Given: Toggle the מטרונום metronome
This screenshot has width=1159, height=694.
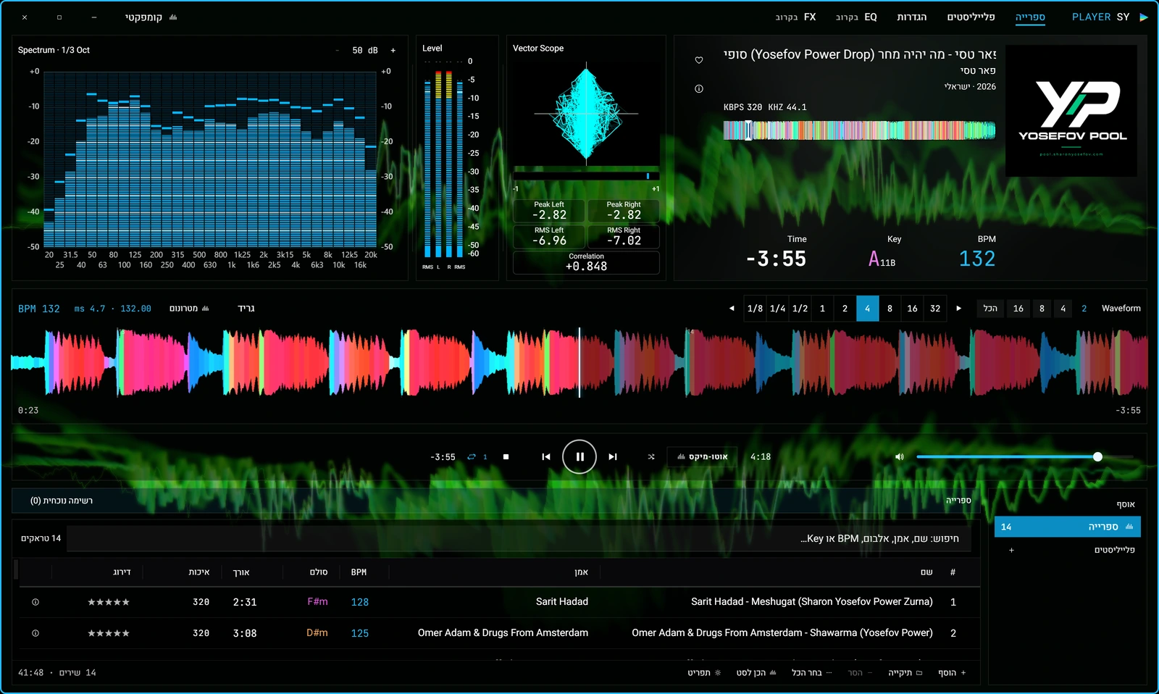Looking at the screenshot, I should 189,309.
